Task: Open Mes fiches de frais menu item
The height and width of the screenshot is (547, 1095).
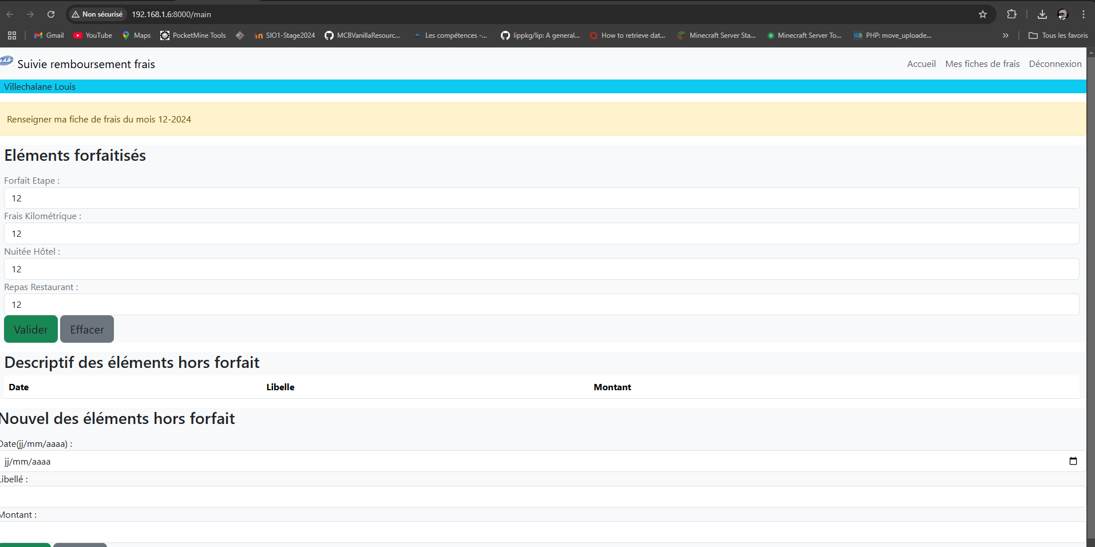Action: click(x=982, y=64)
